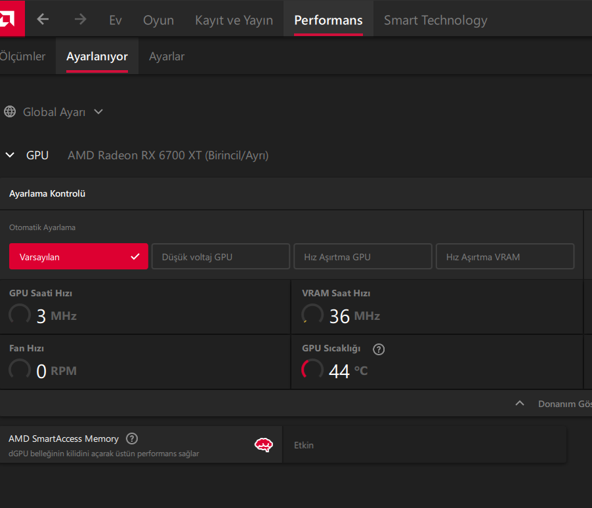The height and width of the screenshot is (508, 592).
Task: Switch to the Oyun tab
Action: click(x=158, y=20)
